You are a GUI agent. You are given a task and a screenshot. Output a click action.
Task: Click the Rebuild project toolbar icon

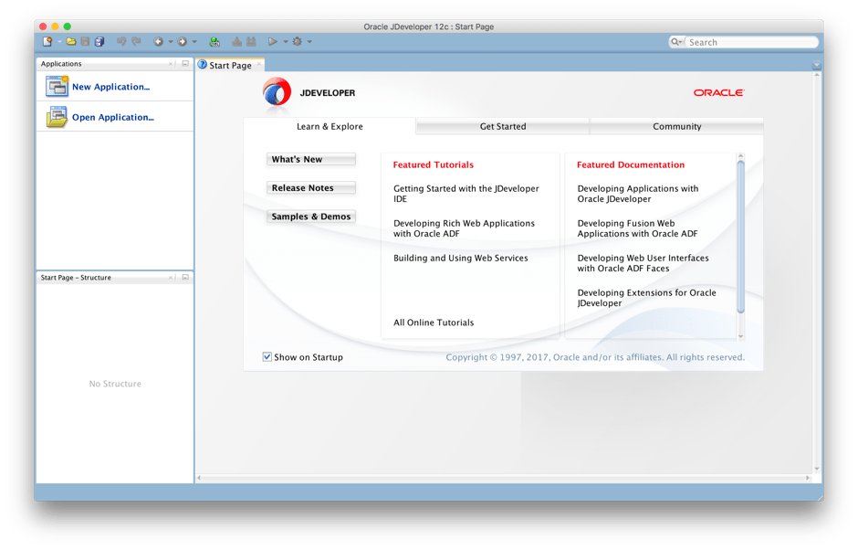click(251, 42)
